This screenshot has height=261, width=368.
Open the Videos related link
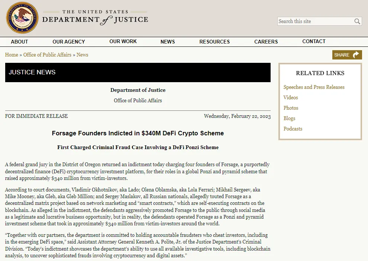tap(291, 97)
